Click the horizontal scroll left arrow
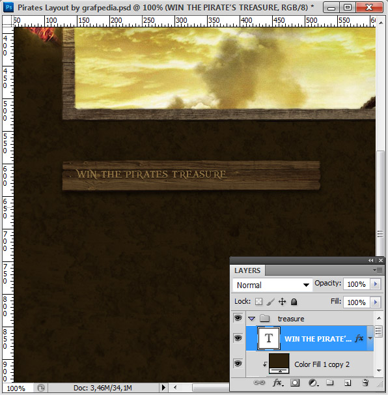388x395 pixels. (x=175, y=387)
